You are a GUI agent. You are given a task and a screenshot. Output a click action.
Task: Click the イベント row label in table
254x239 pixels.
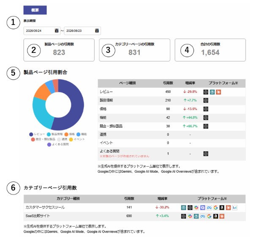pyautogui.click(x=106, y=143)
